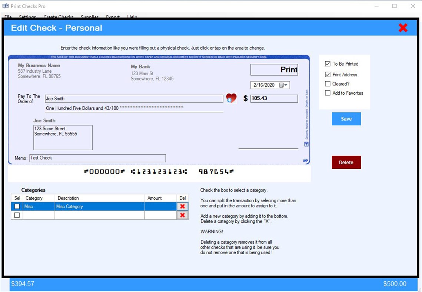Viewport: 422px width, 292px height.
Task: Click inside the Memo field
Action: coord(97,158)
